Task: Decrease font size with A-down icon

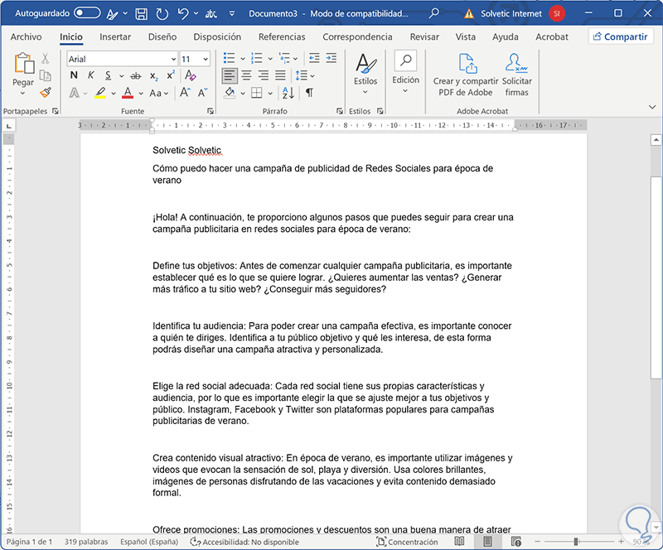Action: pos(202,93)
